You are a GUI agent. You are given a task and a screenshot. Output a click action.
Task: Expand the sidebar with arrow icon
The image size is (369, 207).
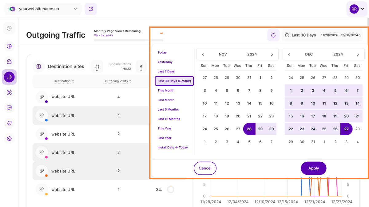pyautogui.click(x=9, y=28)
